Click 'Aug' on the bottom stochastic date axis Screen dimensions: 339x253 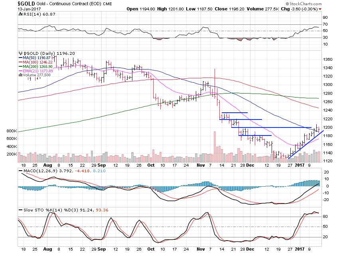tap(47, 249)
